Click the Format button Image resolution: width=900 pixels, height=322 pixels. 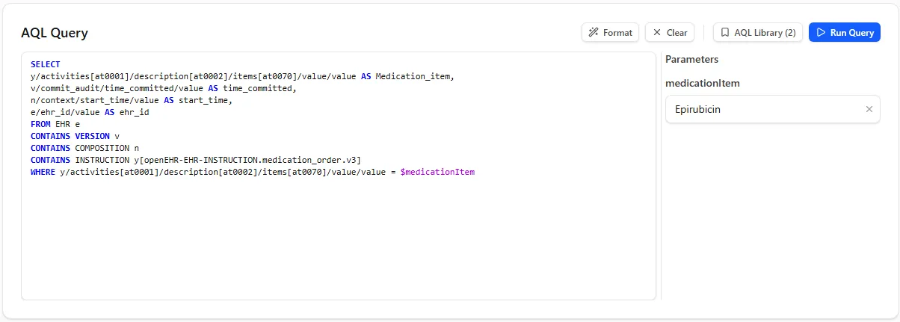coord(610,32)
